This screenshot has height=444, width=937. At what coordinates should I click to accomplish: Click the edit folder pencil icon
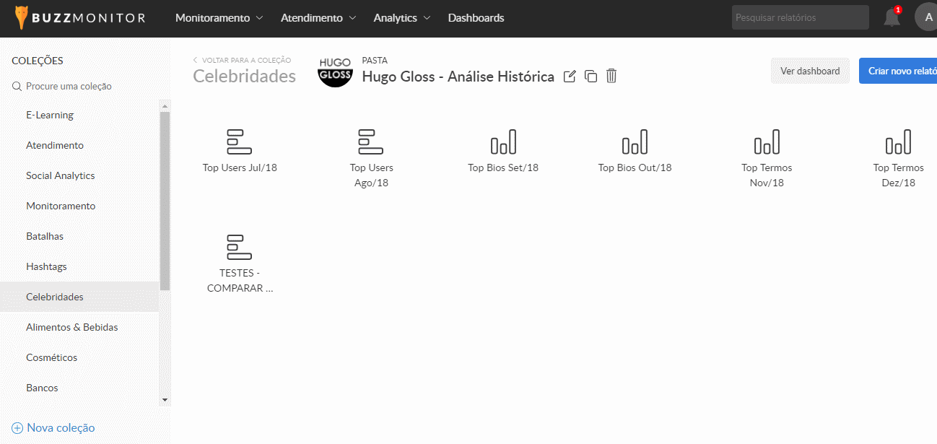click(x=570, y=77)
